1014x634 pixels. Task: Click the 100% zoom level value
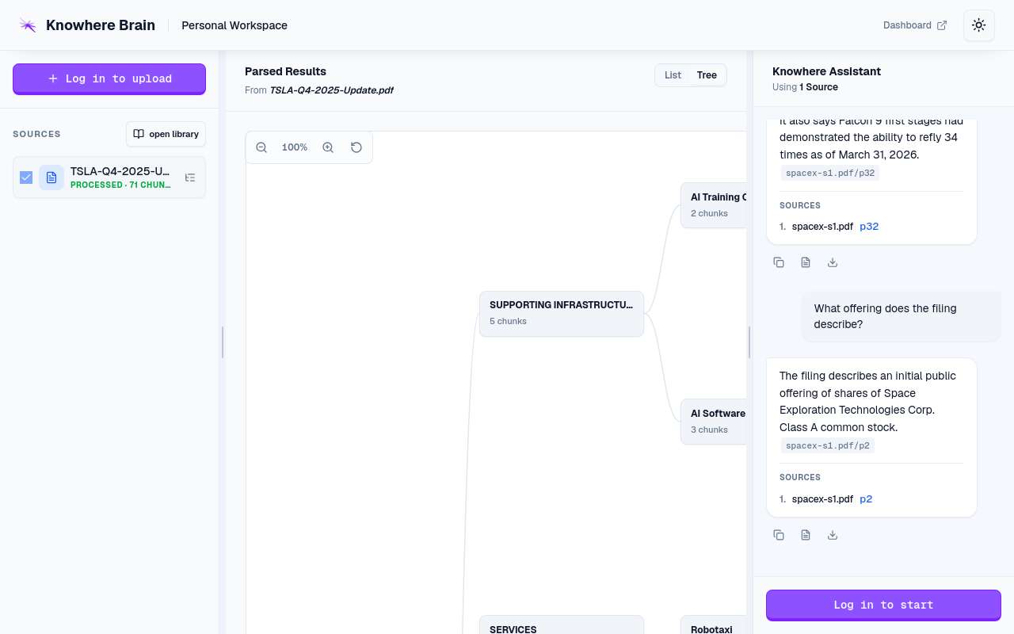[295, 147]
